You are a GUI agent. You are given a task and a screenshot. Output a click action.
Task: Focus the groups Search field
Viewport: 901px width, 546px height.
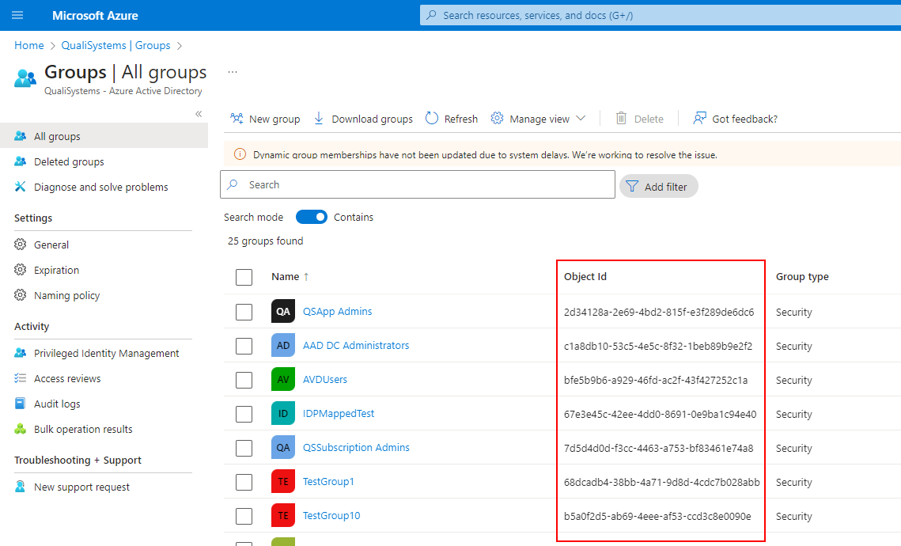tap(417, 184)
